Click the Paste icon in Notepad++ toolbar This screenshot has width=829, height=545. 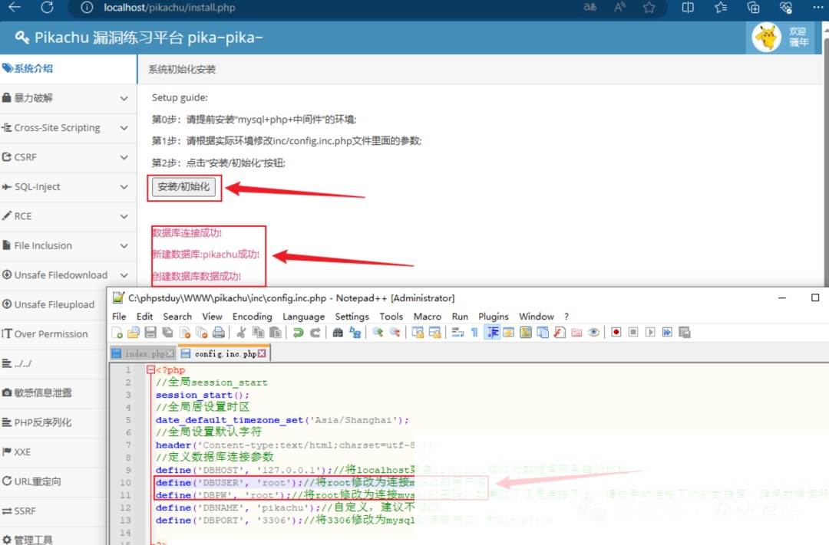tap(275, 332)
